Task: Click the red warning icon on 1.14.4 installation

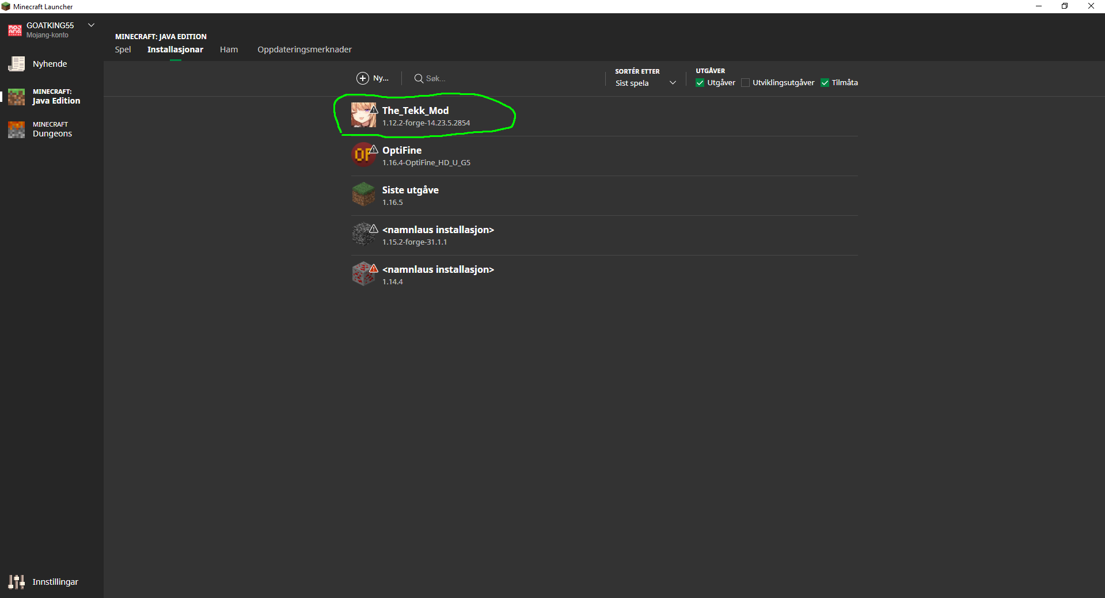Action: (374, 268)
